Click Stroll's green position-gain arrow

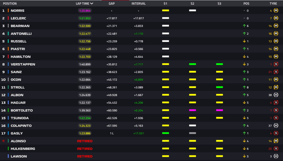tap(244, 87)
